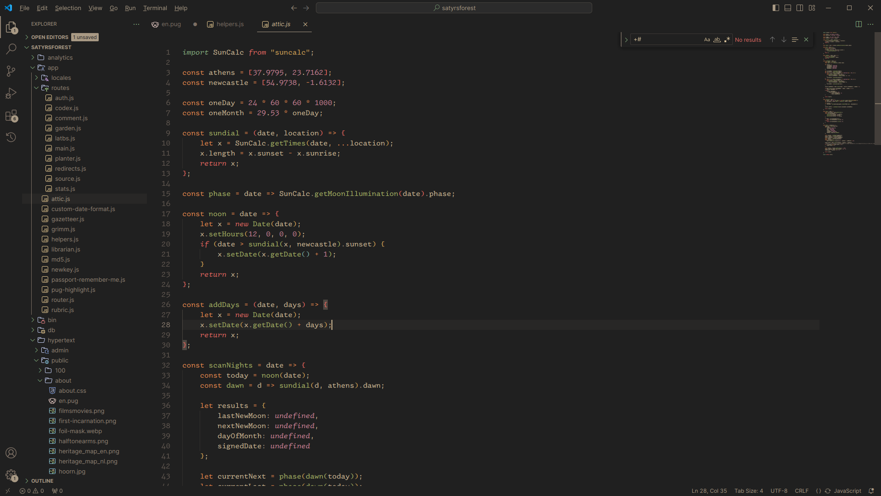Open the Terminal menu

coord(155,8)
